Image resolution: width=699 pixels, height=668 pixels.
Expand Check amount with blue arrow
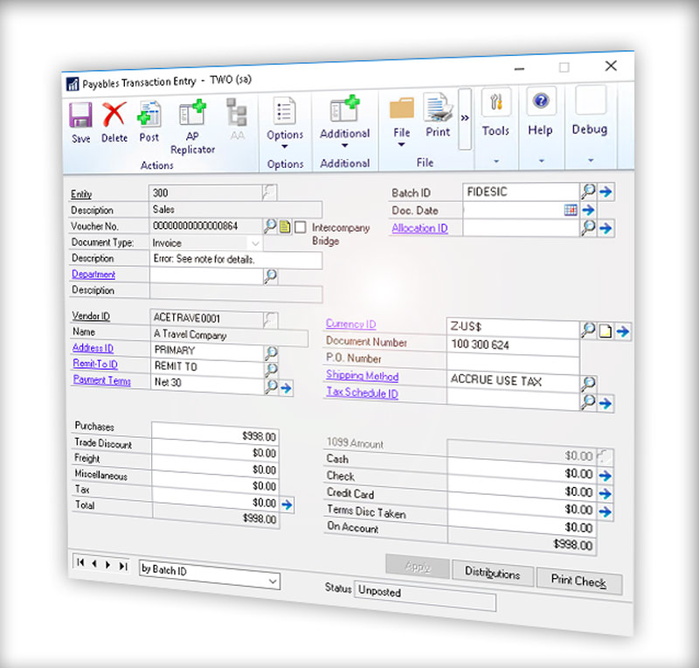(605, 493)
